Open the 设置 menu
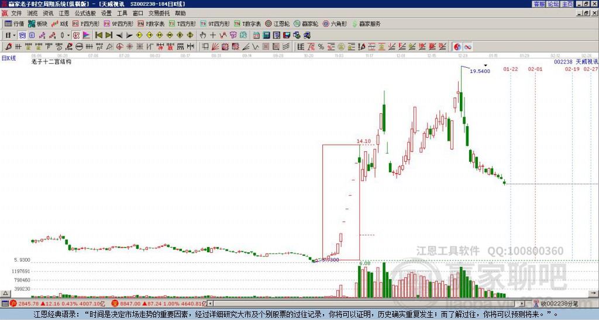 coord(106,13)
